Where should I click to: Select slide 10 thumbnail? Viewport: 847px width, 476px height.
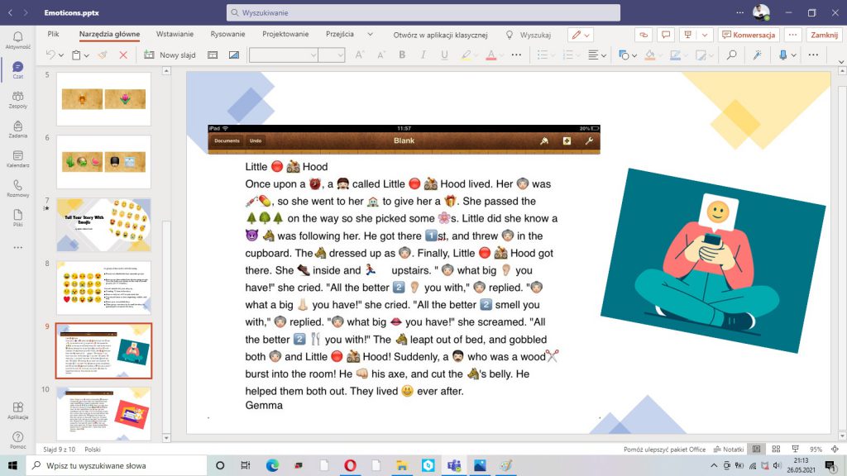point(103,412)
